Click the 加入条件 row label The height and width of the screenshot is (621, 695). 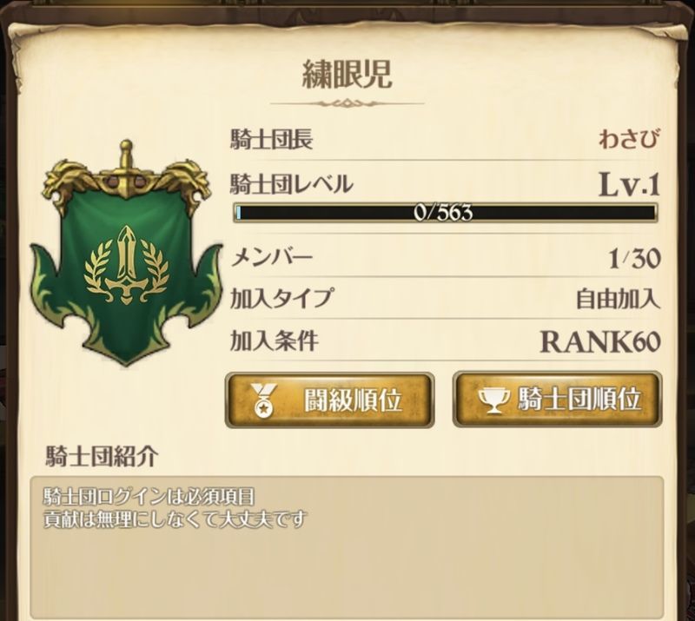point(275,341)
